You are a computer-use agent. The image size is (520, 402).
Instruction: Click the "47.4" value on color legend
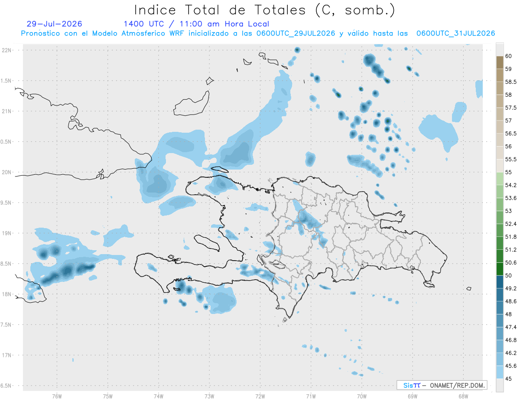[x=511, y=327]
